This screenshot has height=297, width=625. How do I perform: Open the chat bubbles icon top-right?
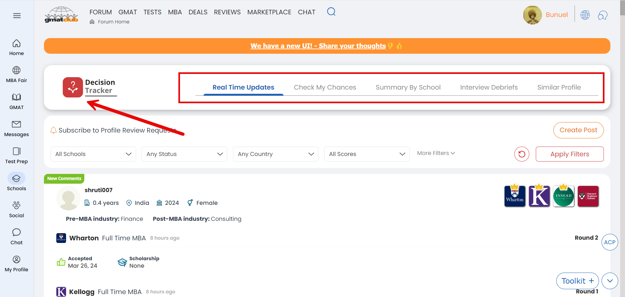click(603, 15)
